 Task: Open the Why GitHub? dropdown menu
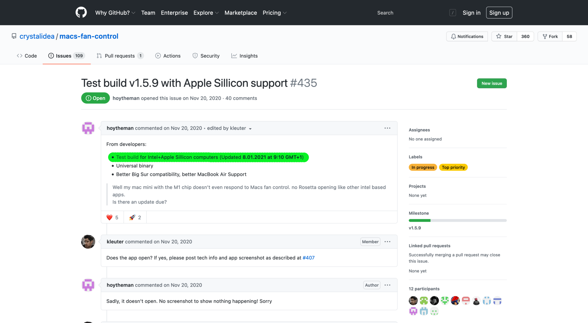[x=115, y=13]
